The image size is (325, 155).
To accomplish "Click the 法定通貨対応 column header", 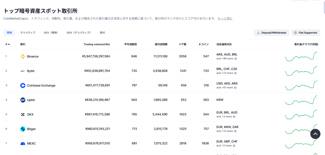I will tap(224, 44).
